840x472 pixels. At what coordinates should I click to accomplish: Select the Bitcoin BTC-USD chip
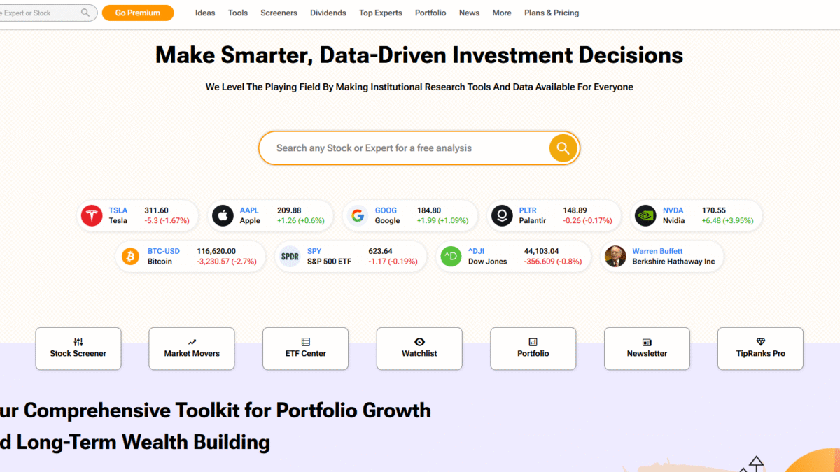pos(190,256)
